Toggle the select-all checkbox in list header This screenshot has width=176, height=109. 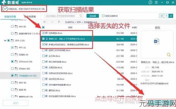43,27
